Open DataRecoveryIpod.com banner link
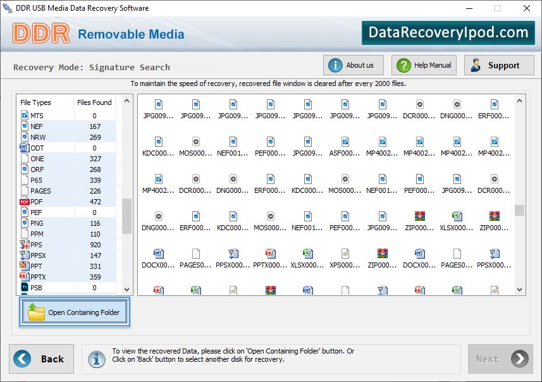 coord(448,33)
